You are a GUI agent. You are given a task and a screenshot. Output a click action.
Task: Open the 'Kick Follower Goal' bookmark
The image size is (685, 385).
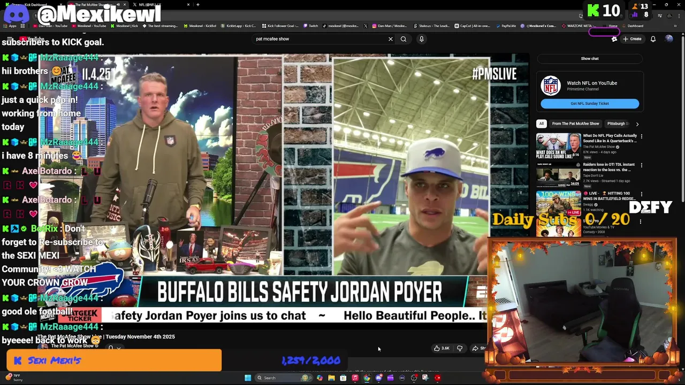pos(280,26)
